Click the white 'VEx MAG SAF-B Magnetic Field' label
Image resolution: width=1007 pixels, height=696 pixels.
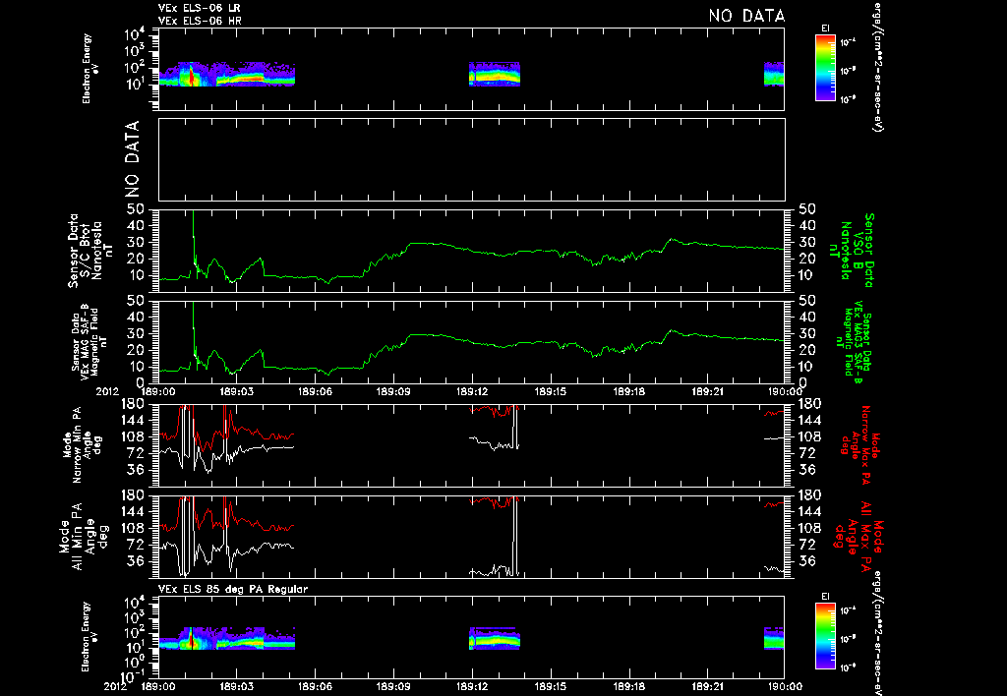(89, 341)
